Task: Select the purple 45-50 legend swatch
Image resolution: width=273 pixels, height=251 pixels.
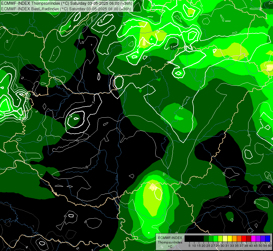Action: click(258, 238)
